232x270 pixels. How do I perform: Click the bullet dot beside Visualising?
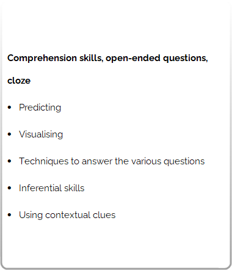(x=9, y=134)
